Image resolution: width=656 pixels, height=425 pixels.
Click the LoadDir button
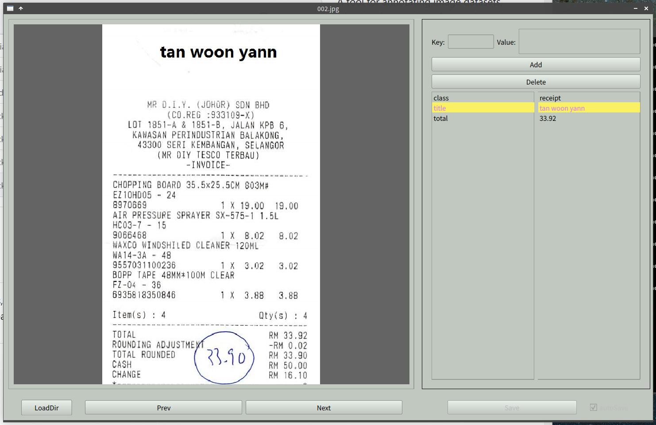(46, 408)
